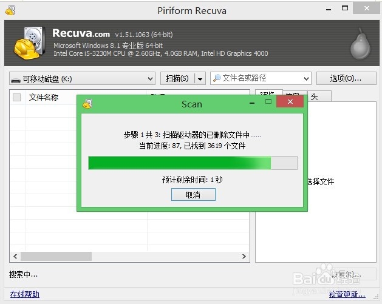Click the file list horizontal scrollbar thumb
Image resolution: width=382 pixels, height=304 pixels.
pyautogui.click(x=56, y=256)
